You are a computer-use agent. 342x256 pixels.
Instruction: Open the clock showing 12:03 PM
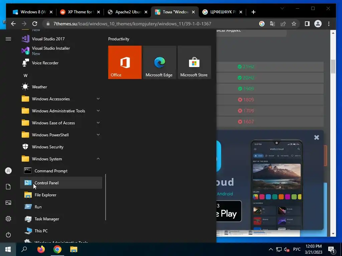pos(313,249)
